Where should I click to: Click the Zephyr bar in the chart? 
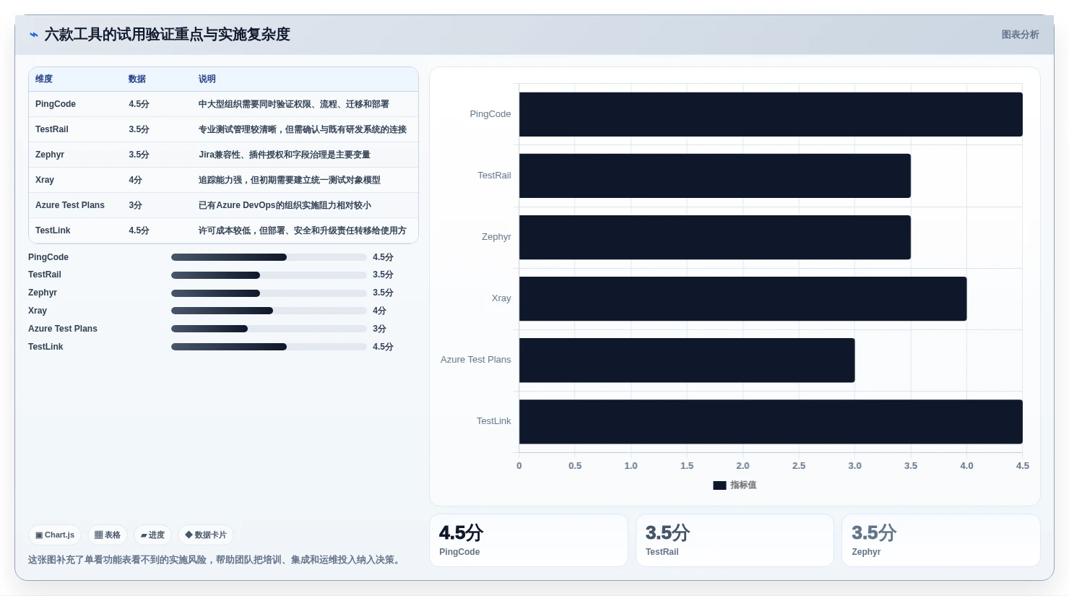(715, 237)
